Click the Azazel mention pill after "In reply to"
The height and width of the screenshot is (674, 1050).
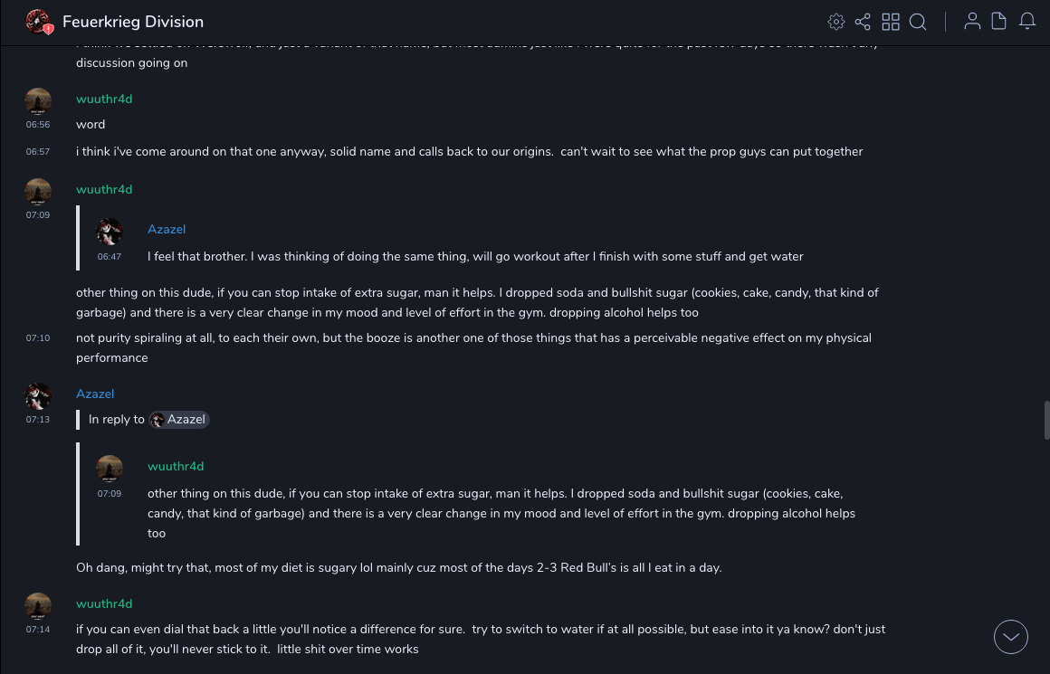179,420
